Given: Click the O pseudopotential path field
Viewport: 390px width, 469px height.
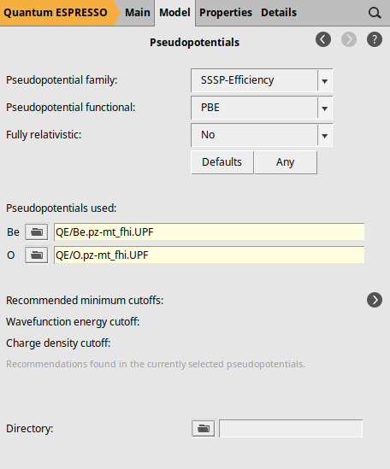Looking at the screenshot, I should click(x=209, y=255).
